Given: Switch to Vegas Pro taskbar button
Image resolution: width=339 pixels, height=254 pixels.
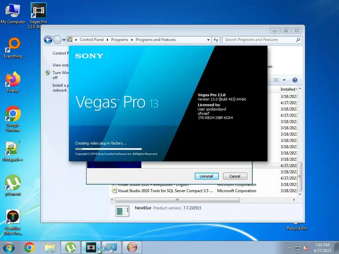Looking at the screenshot, I should 91,247.
